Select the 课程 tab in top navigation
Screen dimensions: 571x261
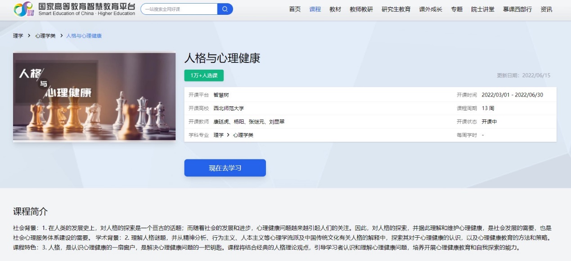[315, 9]
